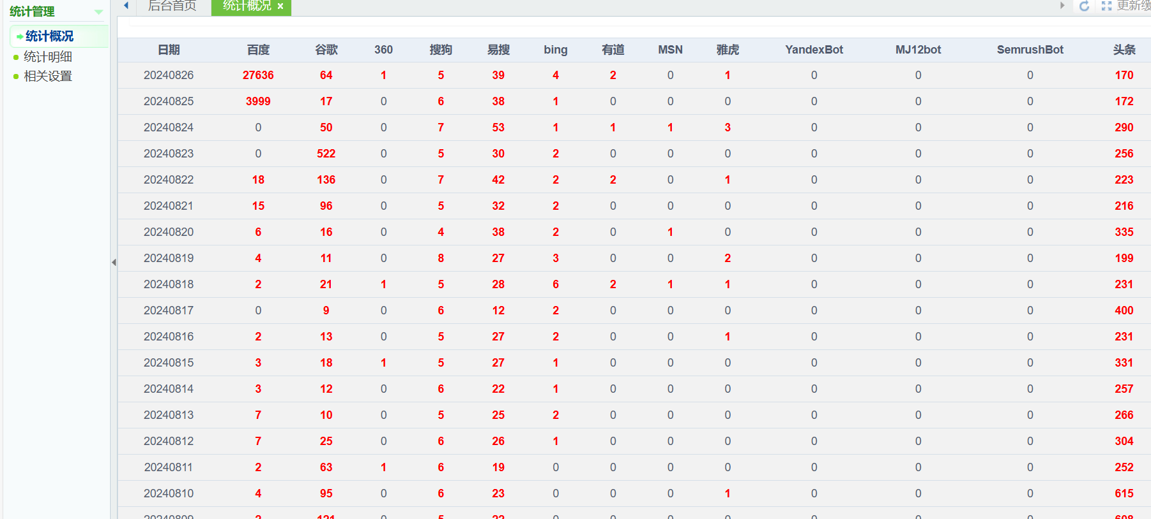
Task: Click the 日期 column header
Action: (169, 50)
